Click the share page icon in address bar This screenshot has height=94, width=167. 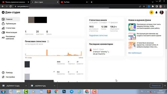pyautogui.click(x=140, y=6)
